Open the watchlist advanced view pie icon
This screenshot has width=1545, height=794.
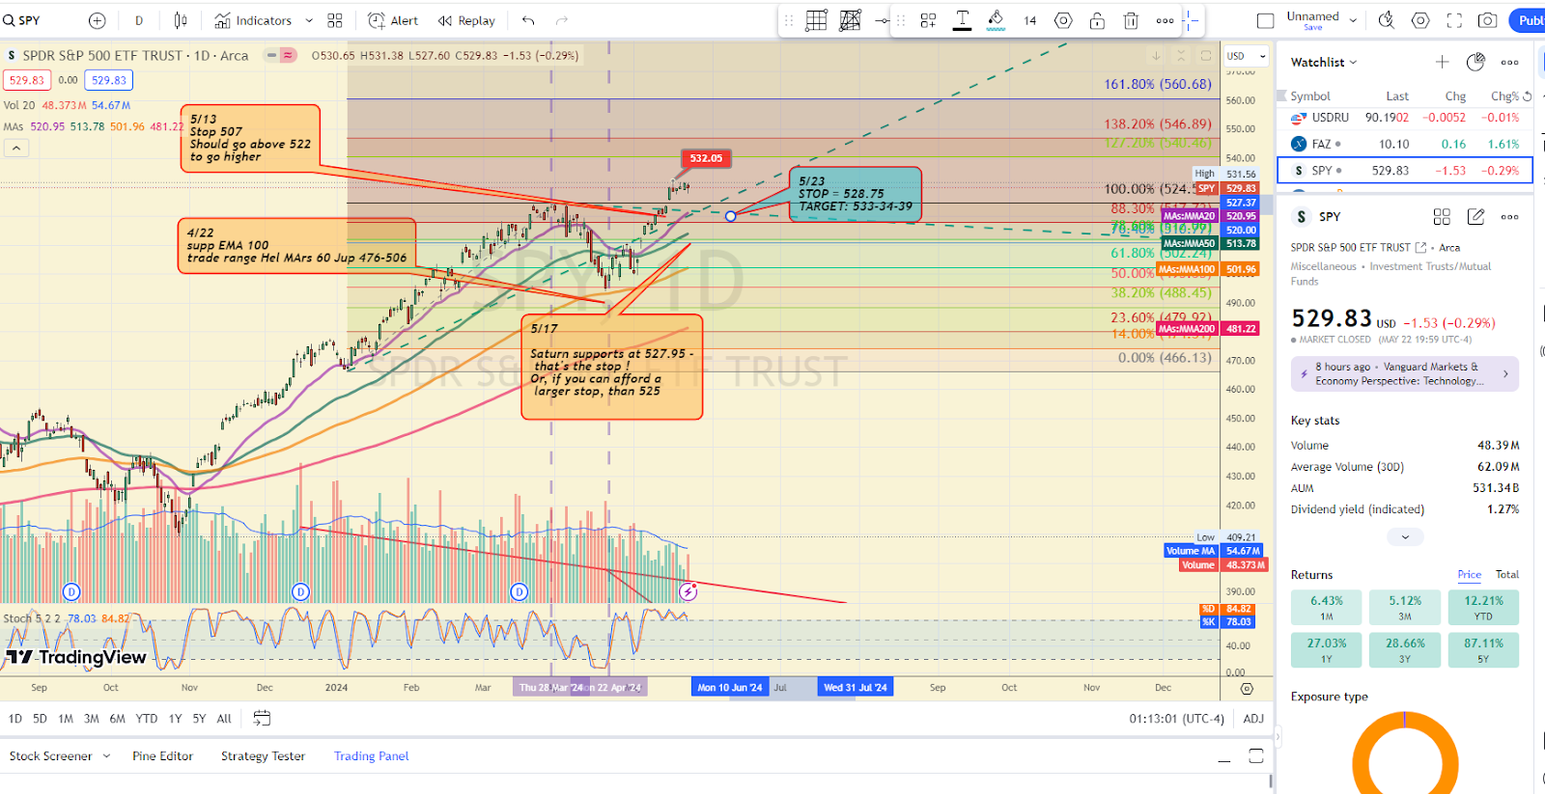(1475, 62)
